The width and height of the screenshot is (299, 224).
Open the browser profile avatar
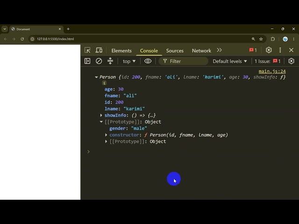(285, 39)
